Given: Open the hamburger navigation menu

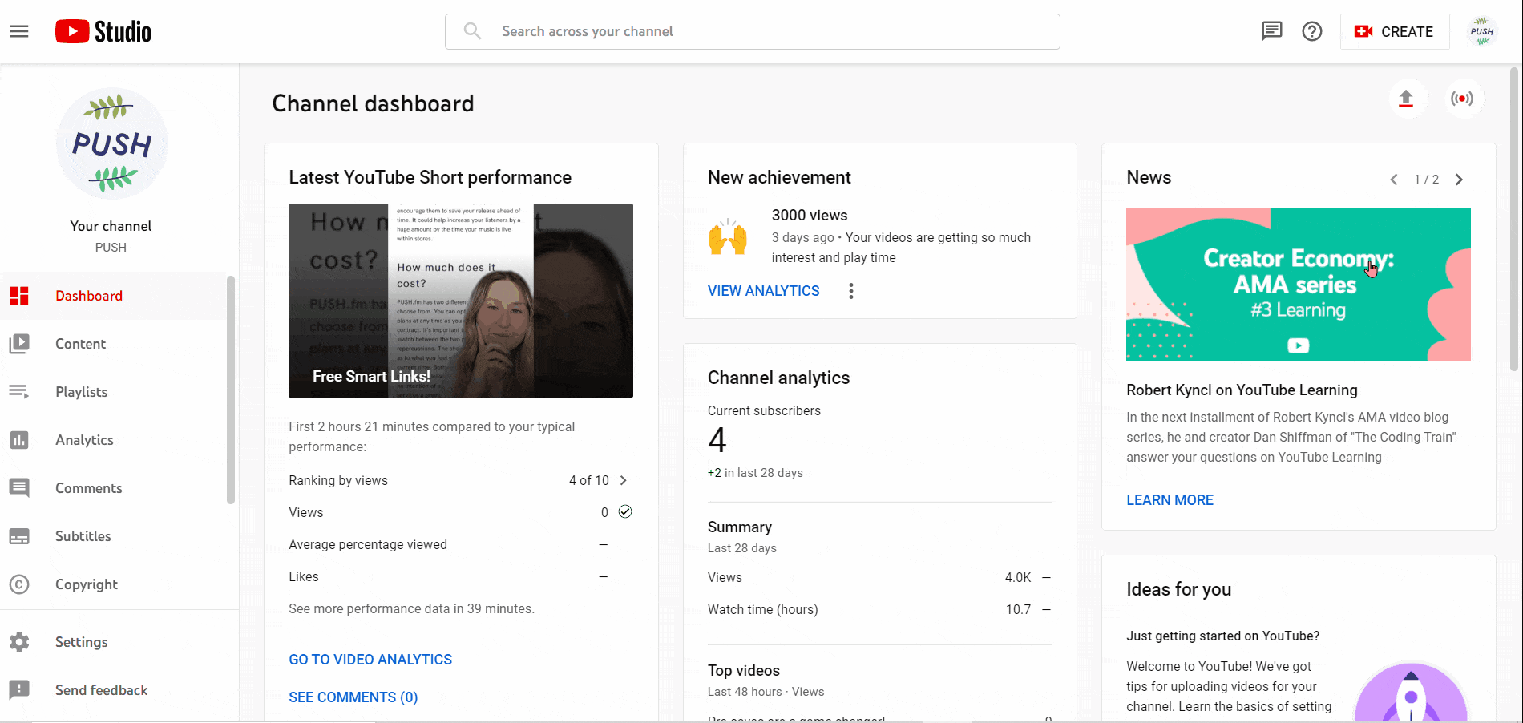Looking at the screenshot, I should click(x=18, y=30).
